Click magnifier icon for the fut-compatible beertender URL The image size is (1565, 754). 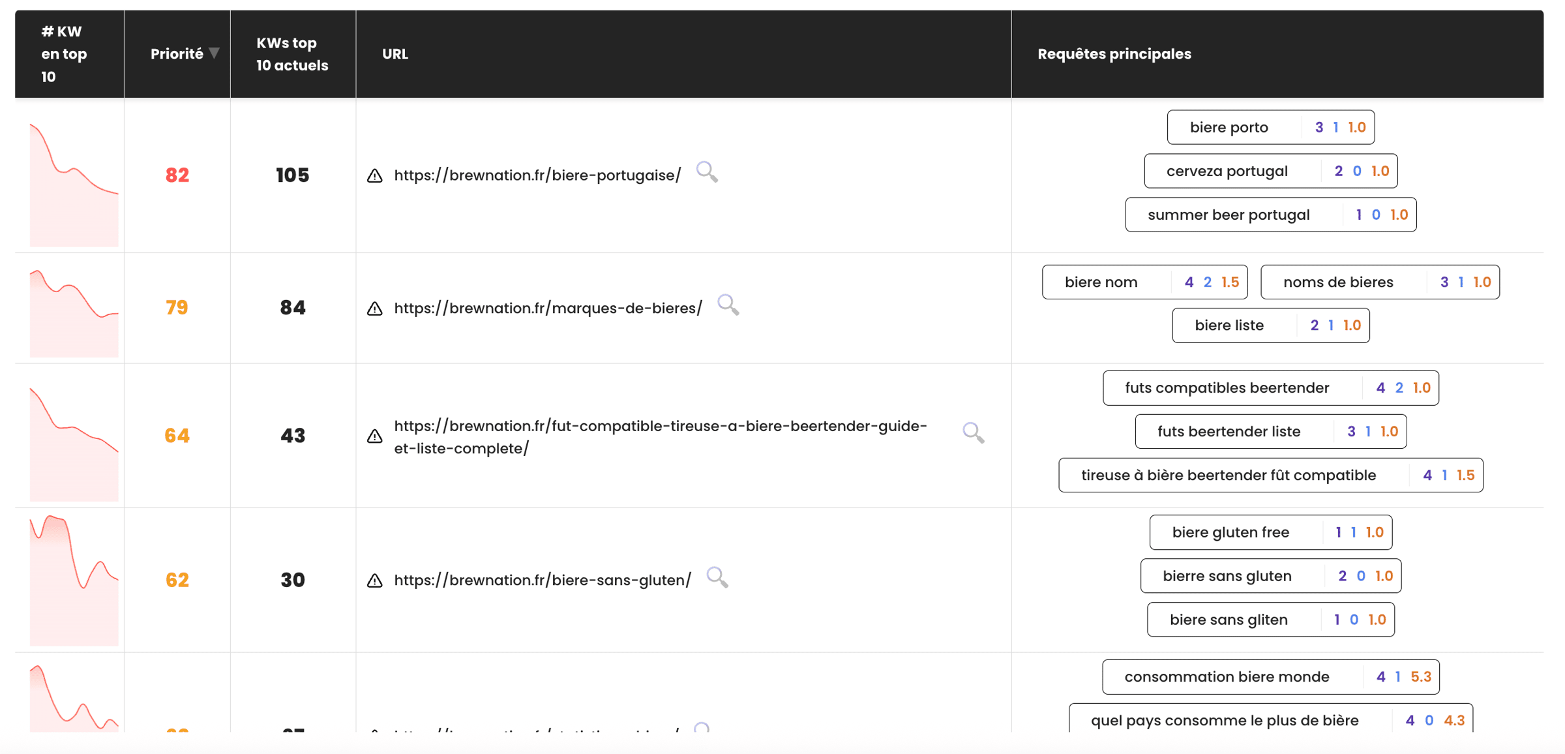pyautogui.click(x=973, y=432)
